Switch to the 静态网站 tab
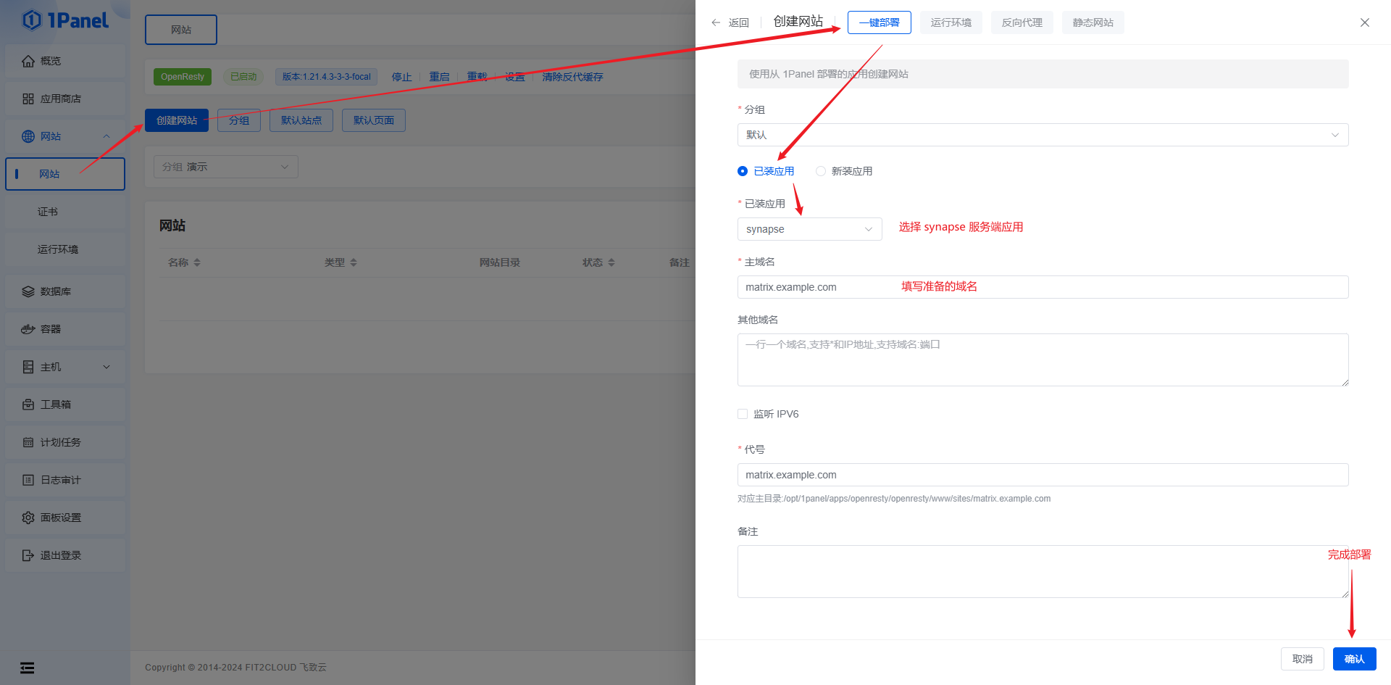Image resolution: width=1391 pixels, height=685 pixels. coord(1093,22)
